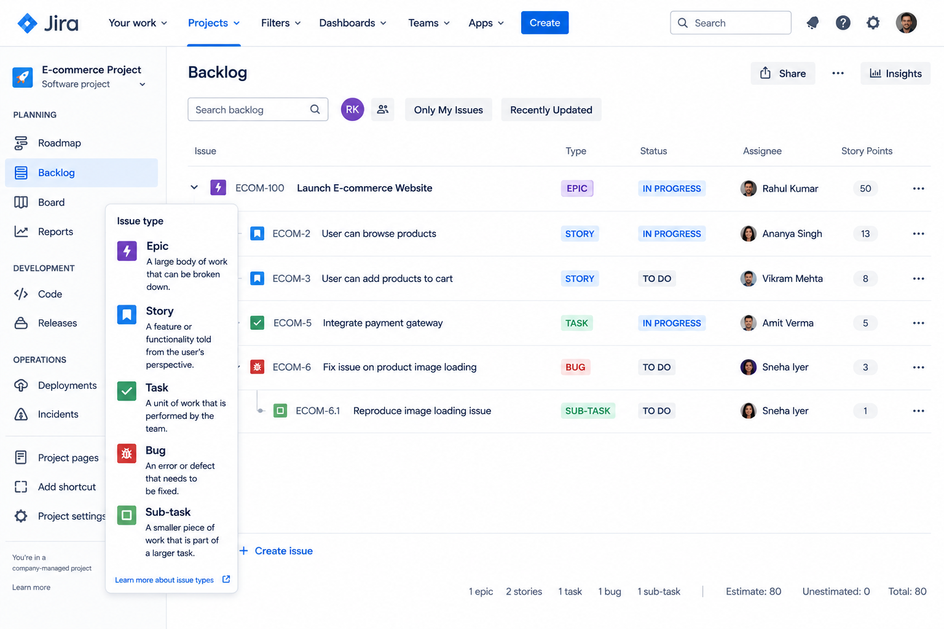Open the help question mark icon

pyautogui.click(x=843, y=23)
